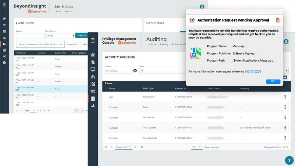
Task: Click the Event Search text field
Action: tap(30, 35)
